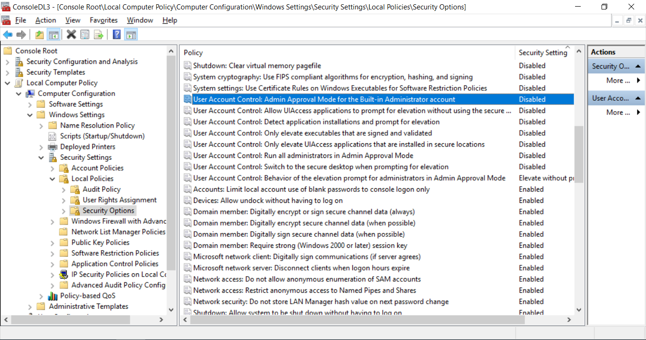Viewport: 646px width, 340px height.
Task: Click policy icon for Shutdown: Clear virtual memory pagefile
Action: click(x=188, y=66)
